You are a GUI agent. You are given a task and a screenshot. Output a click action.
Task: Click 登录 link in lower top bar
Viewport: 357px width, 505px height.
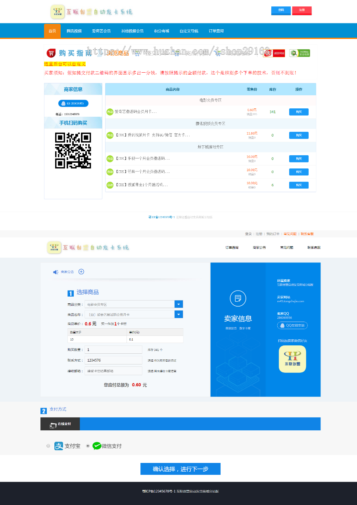coord(248,234)
